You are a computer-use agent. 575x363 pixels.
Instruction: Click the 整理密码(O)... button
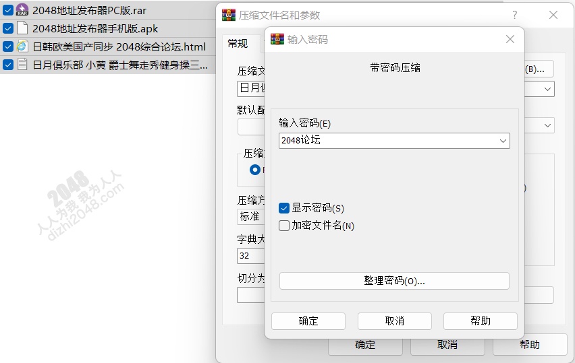point(394,281)
